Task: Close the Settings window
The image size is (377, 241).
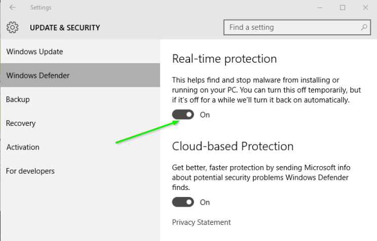Action: (365, 8)
